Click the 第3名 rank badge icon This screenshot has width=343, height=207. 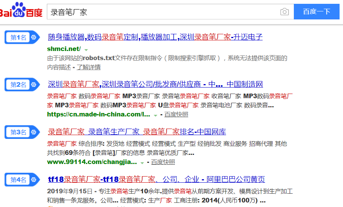point(22,132)
